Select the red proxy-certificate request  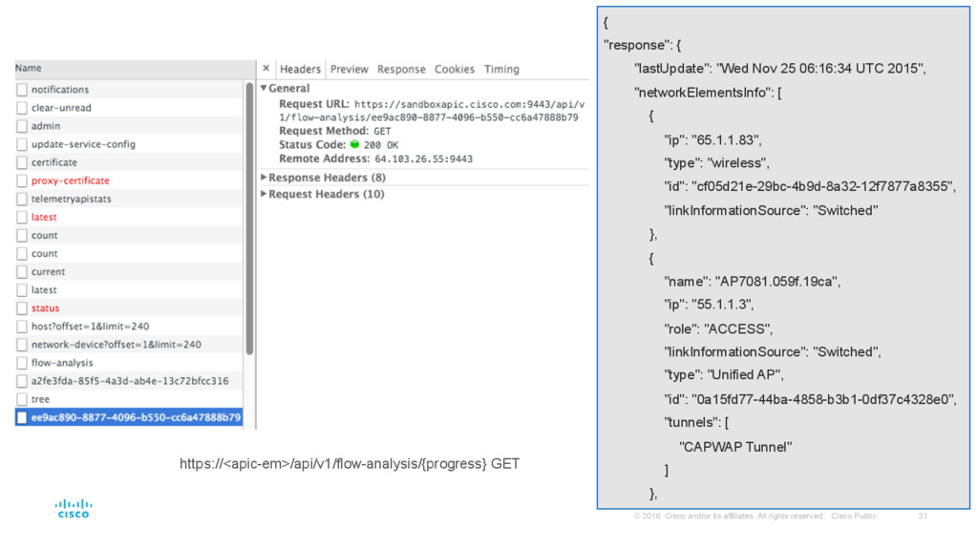129,180
